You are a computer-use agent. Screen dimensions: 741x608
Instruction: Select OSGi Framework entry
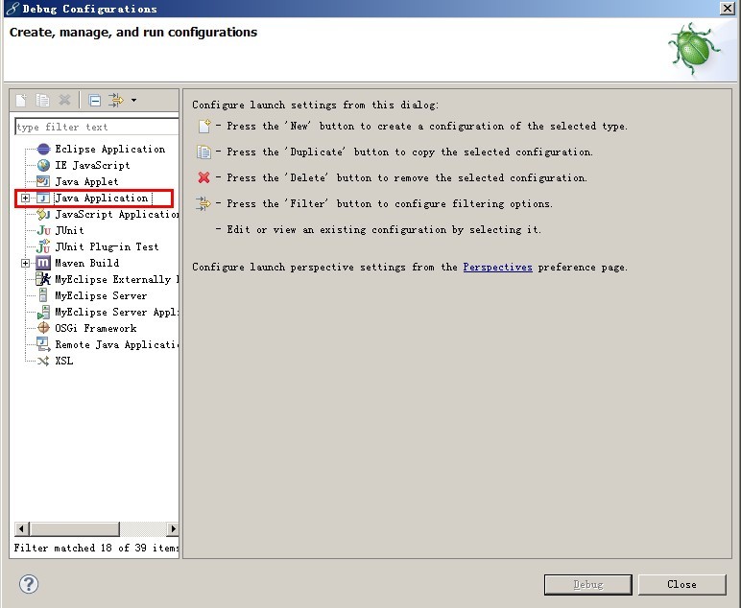[x=95, y=328]
